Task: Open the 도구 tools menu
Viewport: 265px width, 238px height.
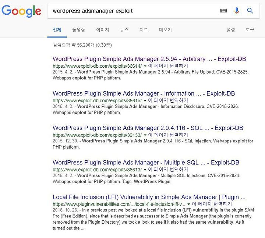Action: click(250, 30)
